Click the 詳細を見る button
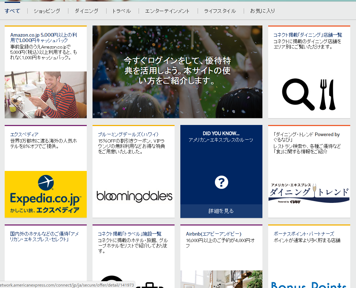Image resolution: width=356 pixels, height=288 pixels. (221, 211)
